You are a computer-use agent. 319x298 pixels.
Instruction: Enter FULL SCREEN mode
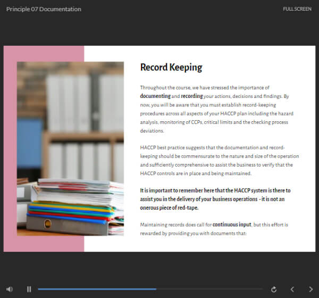[298, 9]
